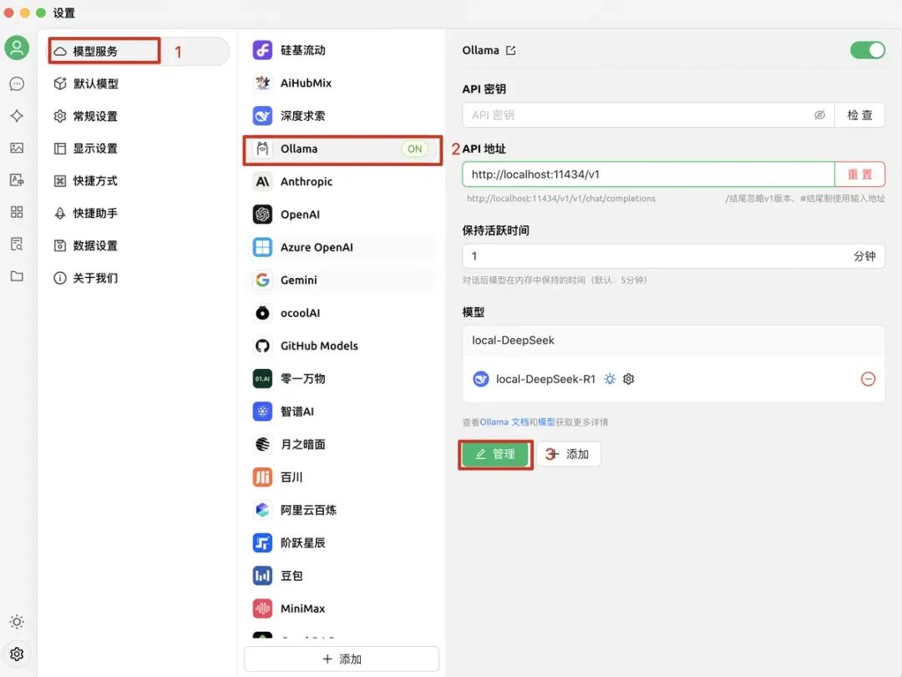Open 默认模型 settings section

coord(137,83)
